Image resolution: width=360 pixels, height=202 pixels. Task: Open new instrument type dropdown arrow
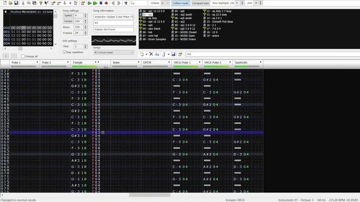[x=146, y=54]
